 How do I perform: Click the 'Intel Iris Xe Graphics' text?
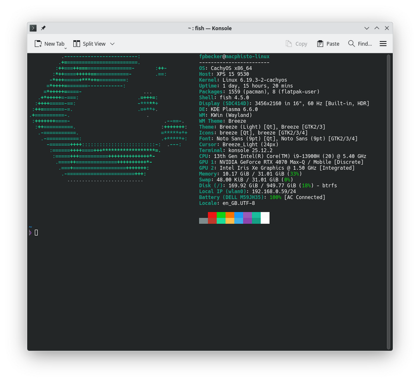(x=252, y=168)
